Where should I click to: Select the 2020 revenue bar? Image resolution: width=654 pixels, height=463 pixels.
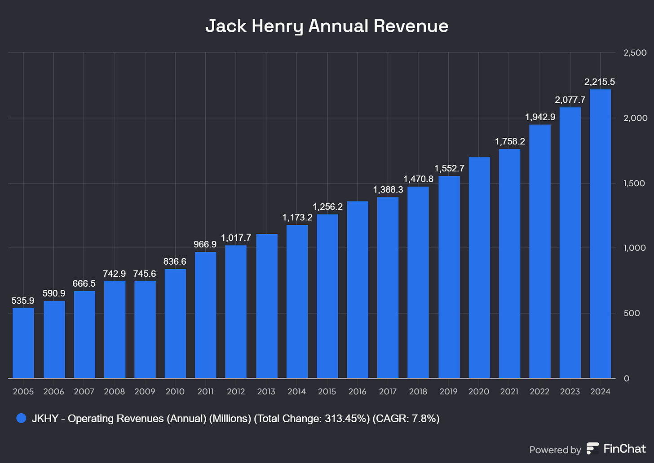[x=479, y=267]
